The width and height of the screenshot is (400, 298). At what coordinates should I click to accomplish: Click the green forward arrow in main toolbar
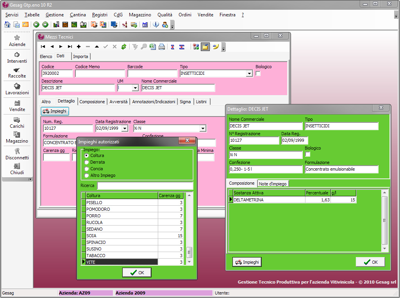coord(45,25)
